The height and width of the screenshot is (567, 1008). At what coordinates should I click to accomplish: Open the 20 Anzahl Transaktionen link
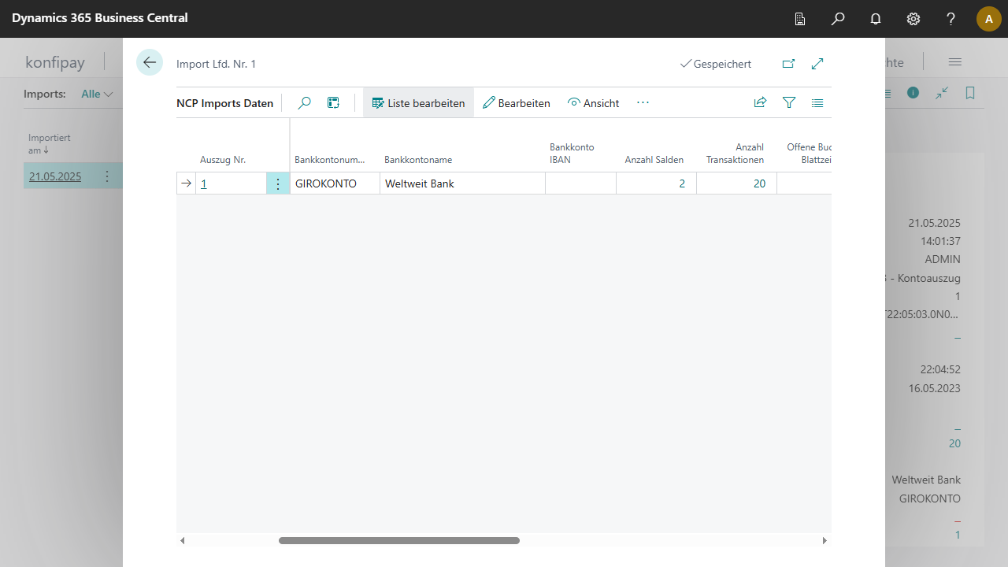tap(759, 184)
